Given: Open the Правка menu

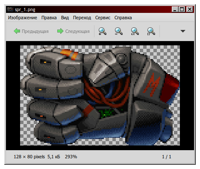Looking at the screenshot, I should pos(49,18).
